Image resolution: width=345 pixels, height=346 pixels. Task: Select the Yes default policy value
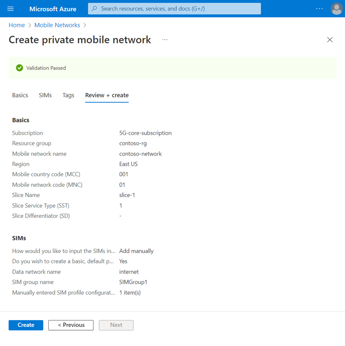pos(123,261)
